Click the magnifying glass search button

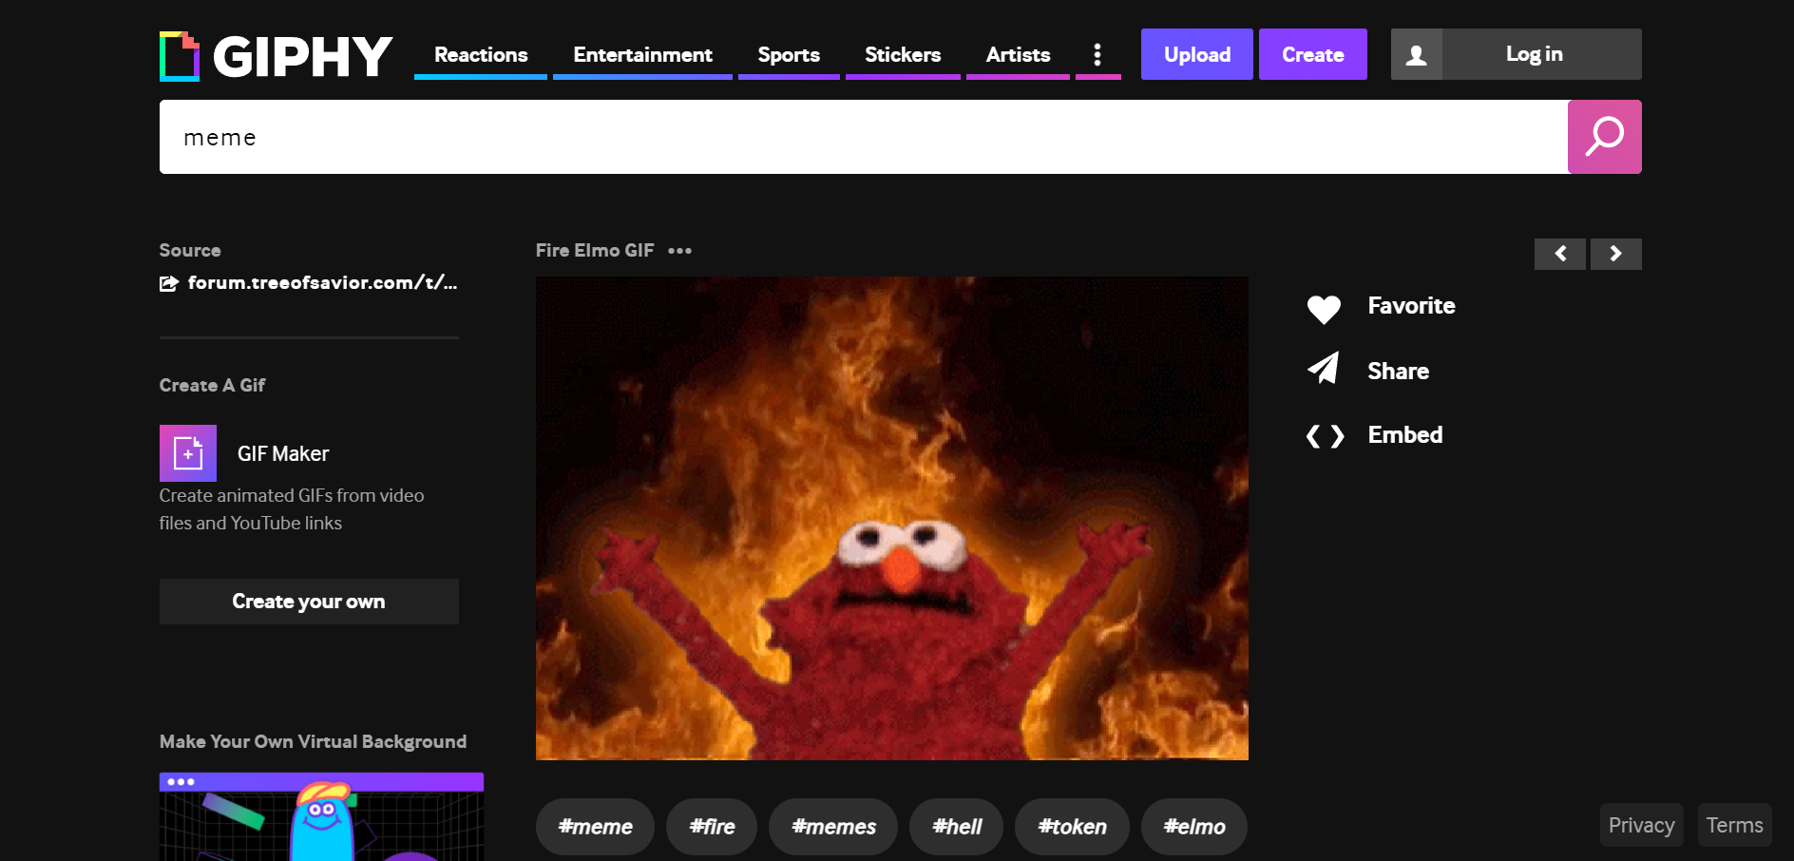1605,137
